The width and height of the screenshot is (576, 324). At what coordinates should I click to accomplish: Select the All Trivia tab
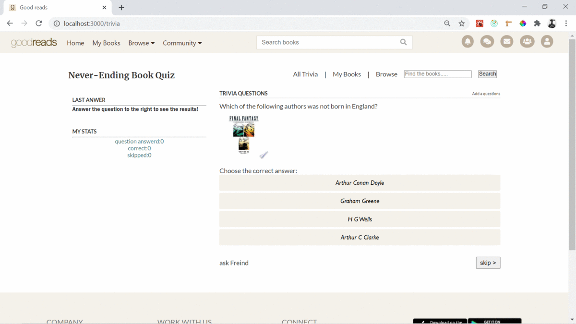coord(305,74)
